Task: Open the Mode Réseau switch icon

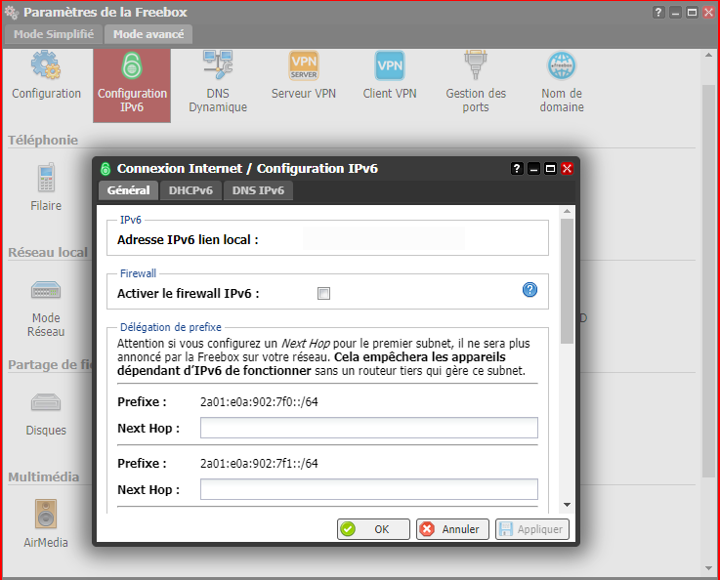Action: 46,290
